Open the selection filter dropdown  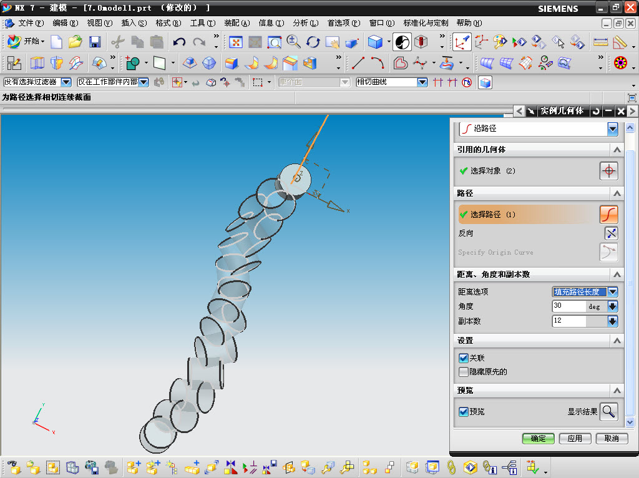(66, 82)
